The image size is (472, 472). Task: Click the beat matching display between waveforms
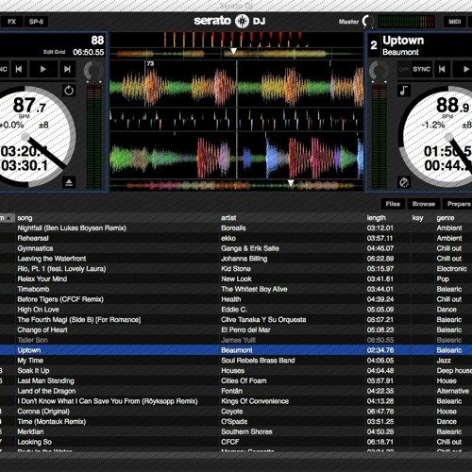[x=236, y=120]
